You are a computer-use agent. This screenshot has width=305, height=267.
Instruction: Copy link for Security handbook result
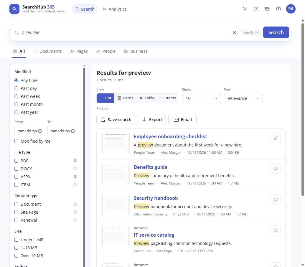pyautogui.click(x=276, y=200)
